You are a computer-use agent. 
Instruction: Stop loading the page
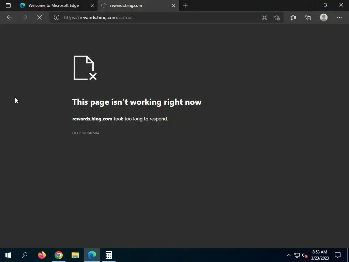40,17
